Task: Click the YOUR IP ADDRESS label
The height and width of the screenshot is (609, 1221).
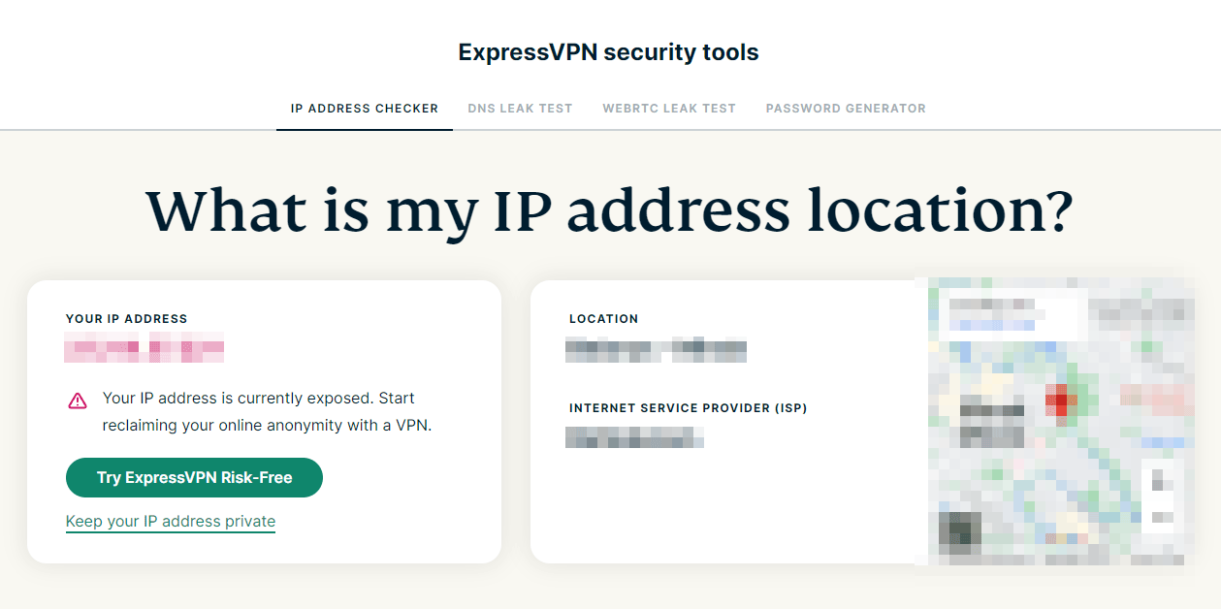Action: [x=127, y=319]
